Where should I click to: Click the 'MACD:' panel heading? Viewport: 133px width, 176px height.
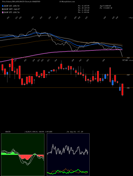click(x=8, y=131)
